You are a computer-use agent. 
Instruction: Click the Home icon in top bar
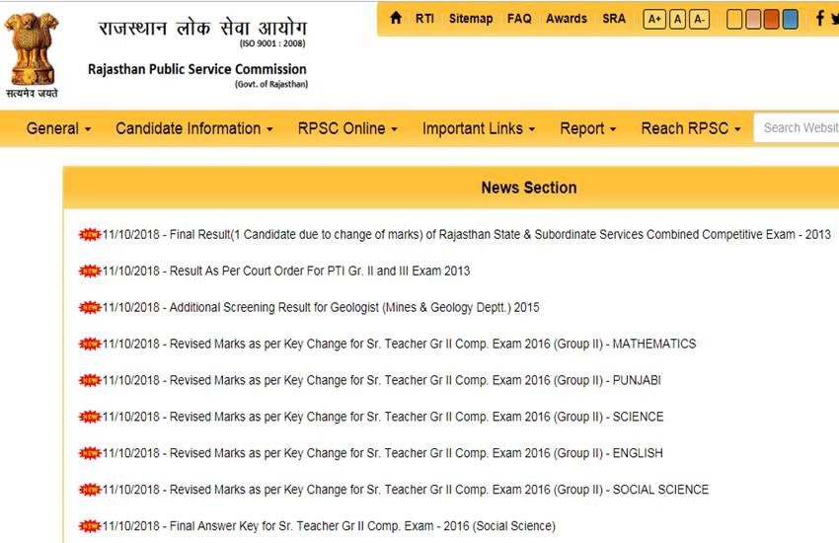[x=396, y=19]
